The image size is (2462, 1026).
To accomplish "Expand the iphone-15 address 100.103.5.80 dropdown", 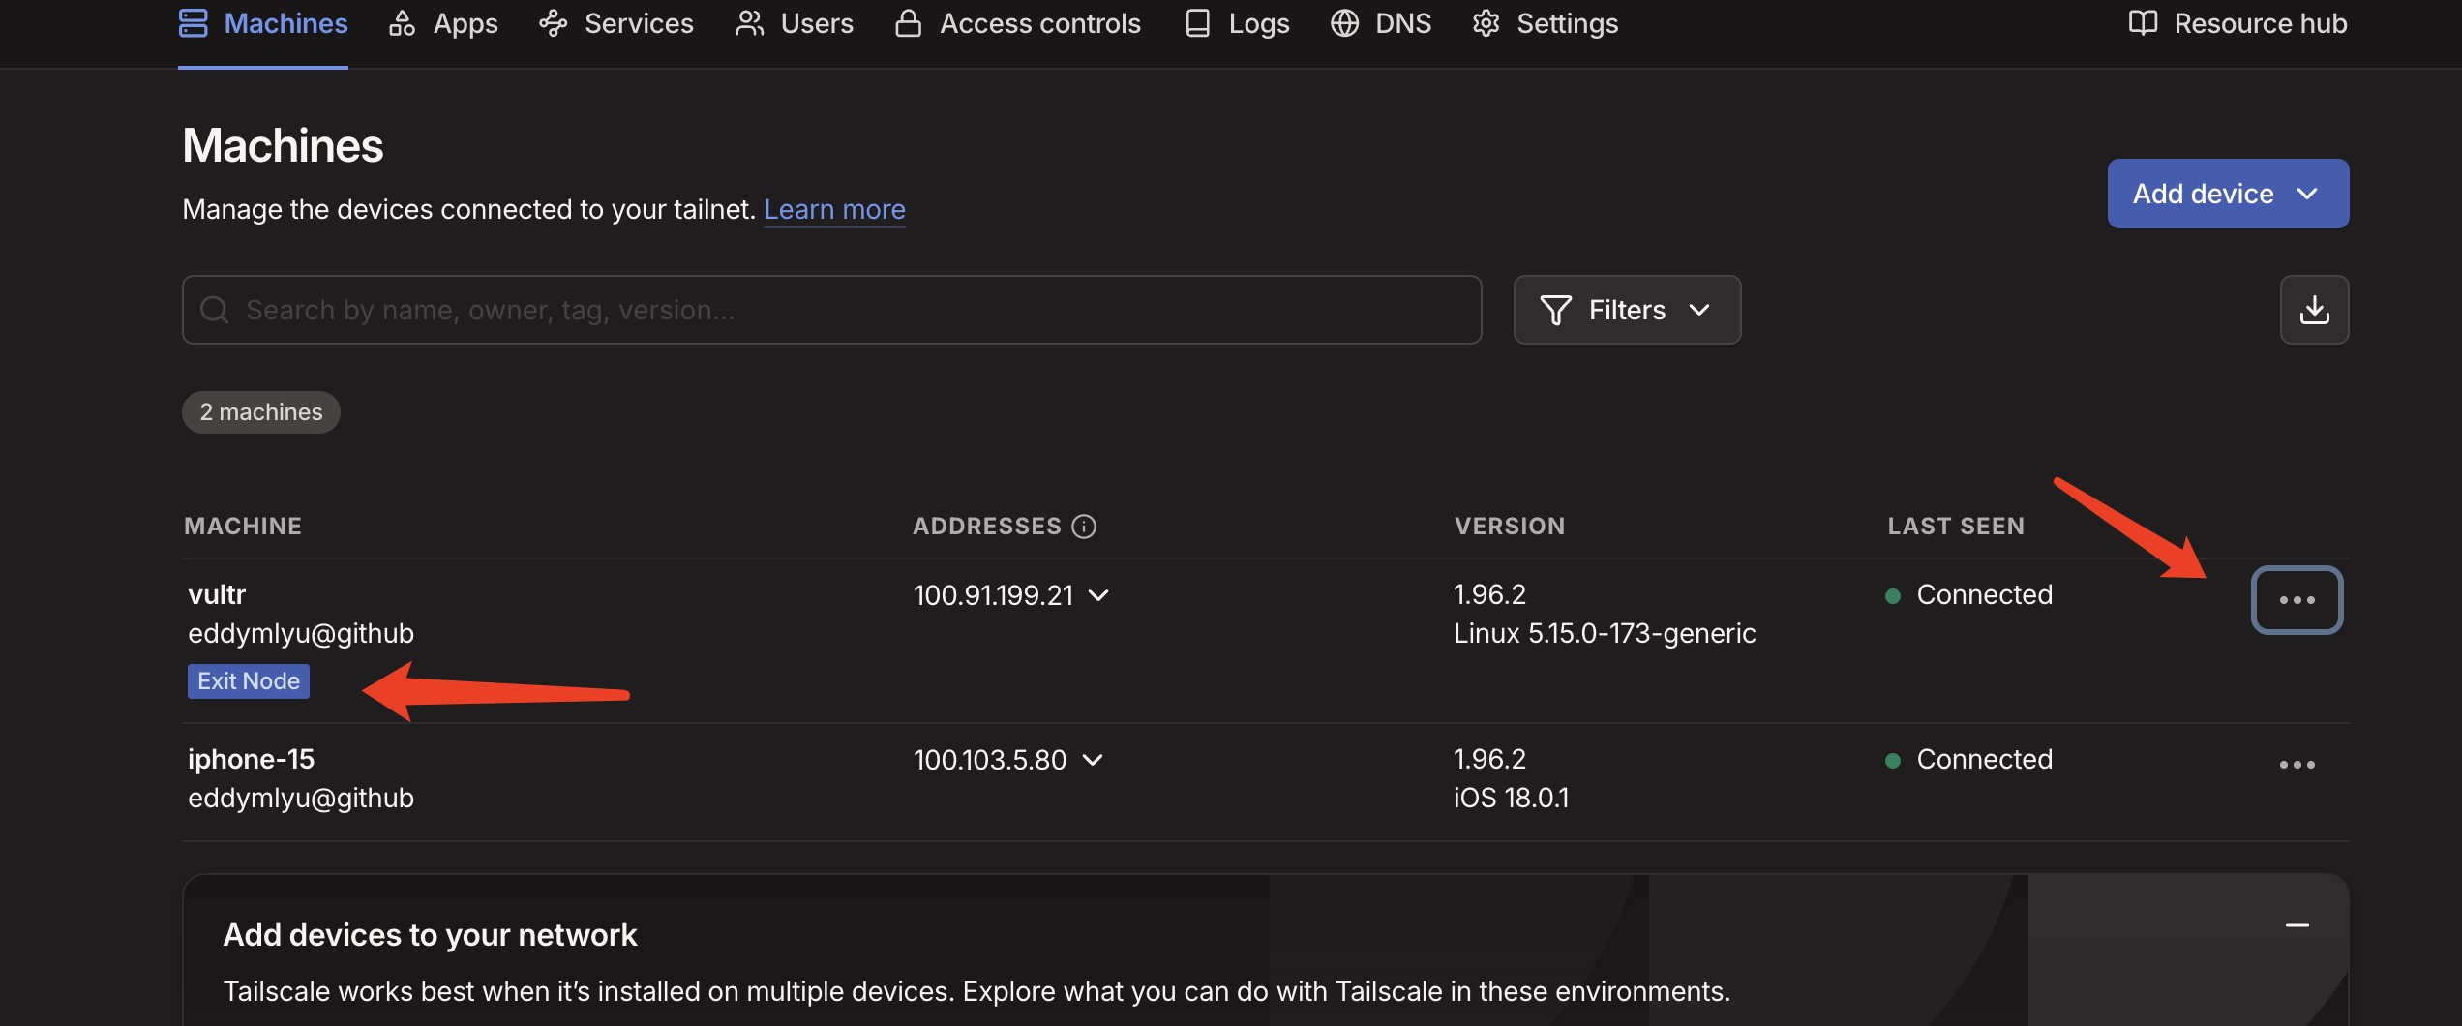I will tap(1093, 760).
